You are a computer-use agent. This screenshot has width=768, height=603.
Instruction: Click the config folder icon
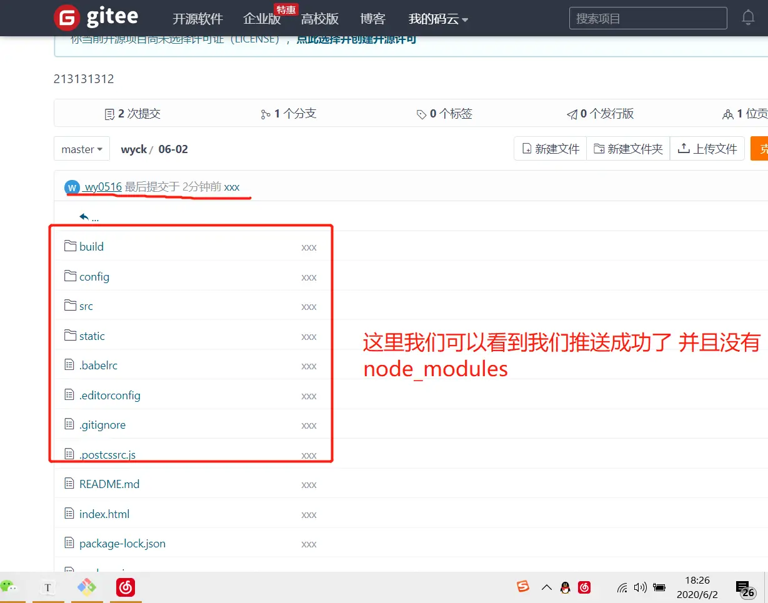70,276
